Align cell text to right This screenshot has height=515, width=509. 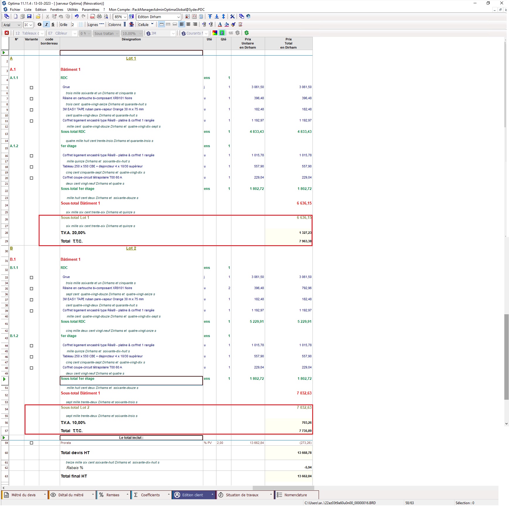pyautogui.click(x=195, y=25)
